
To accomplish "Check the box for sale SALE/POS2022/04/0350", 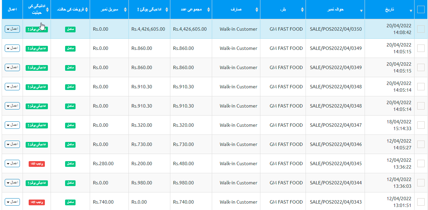I will tap(421, 29).
